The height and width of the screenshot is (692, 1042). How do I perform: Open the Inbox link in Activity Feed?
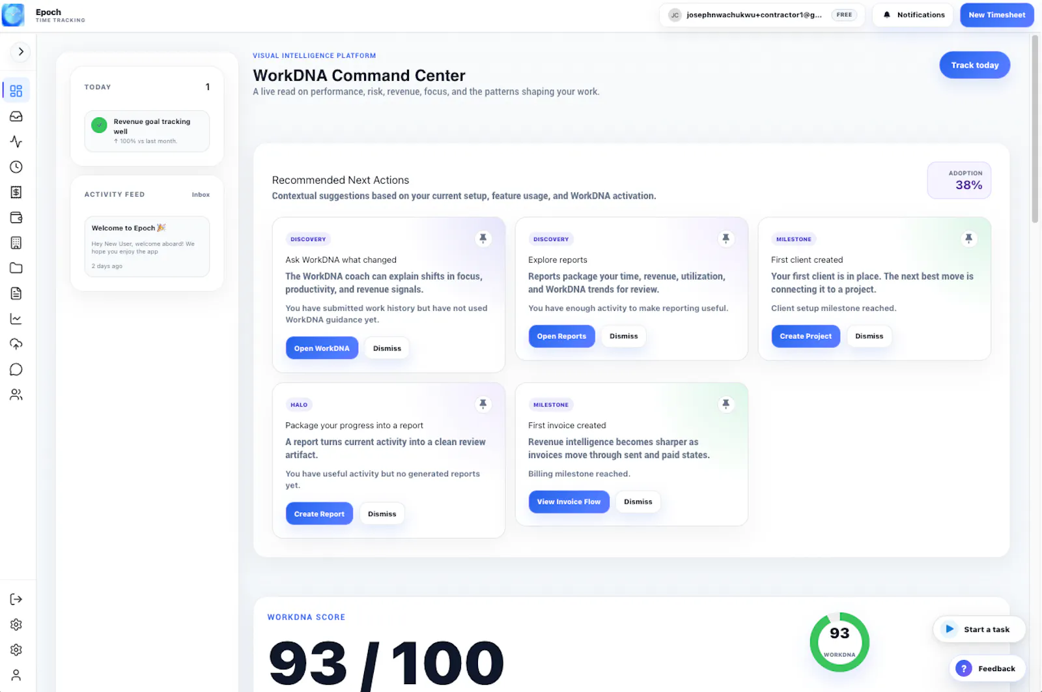point(201,195)
